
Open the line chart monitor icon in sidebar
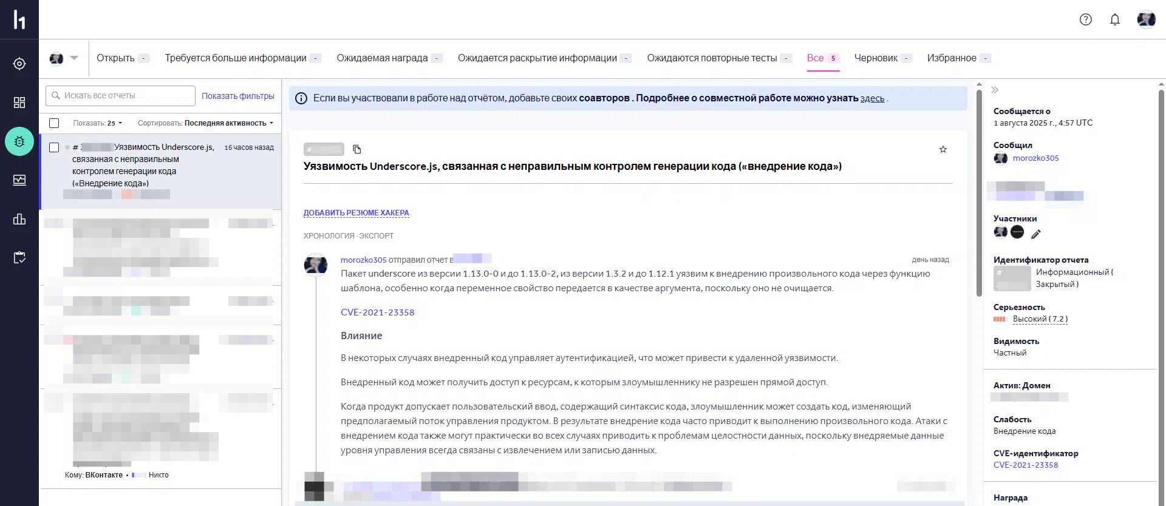19,180
